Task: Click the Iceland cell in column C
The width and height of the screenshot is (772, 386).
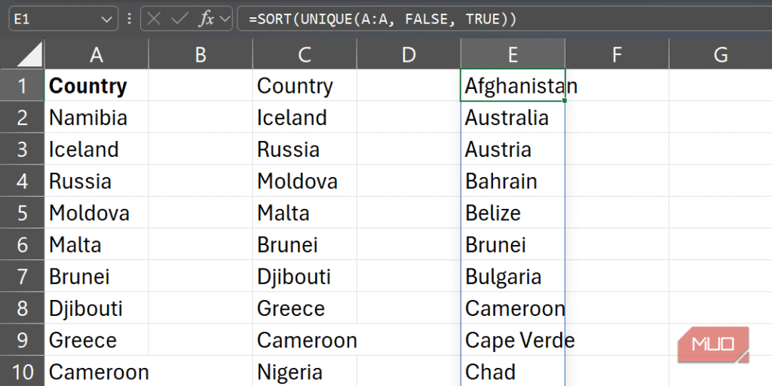Action: (x=305, y=117)
